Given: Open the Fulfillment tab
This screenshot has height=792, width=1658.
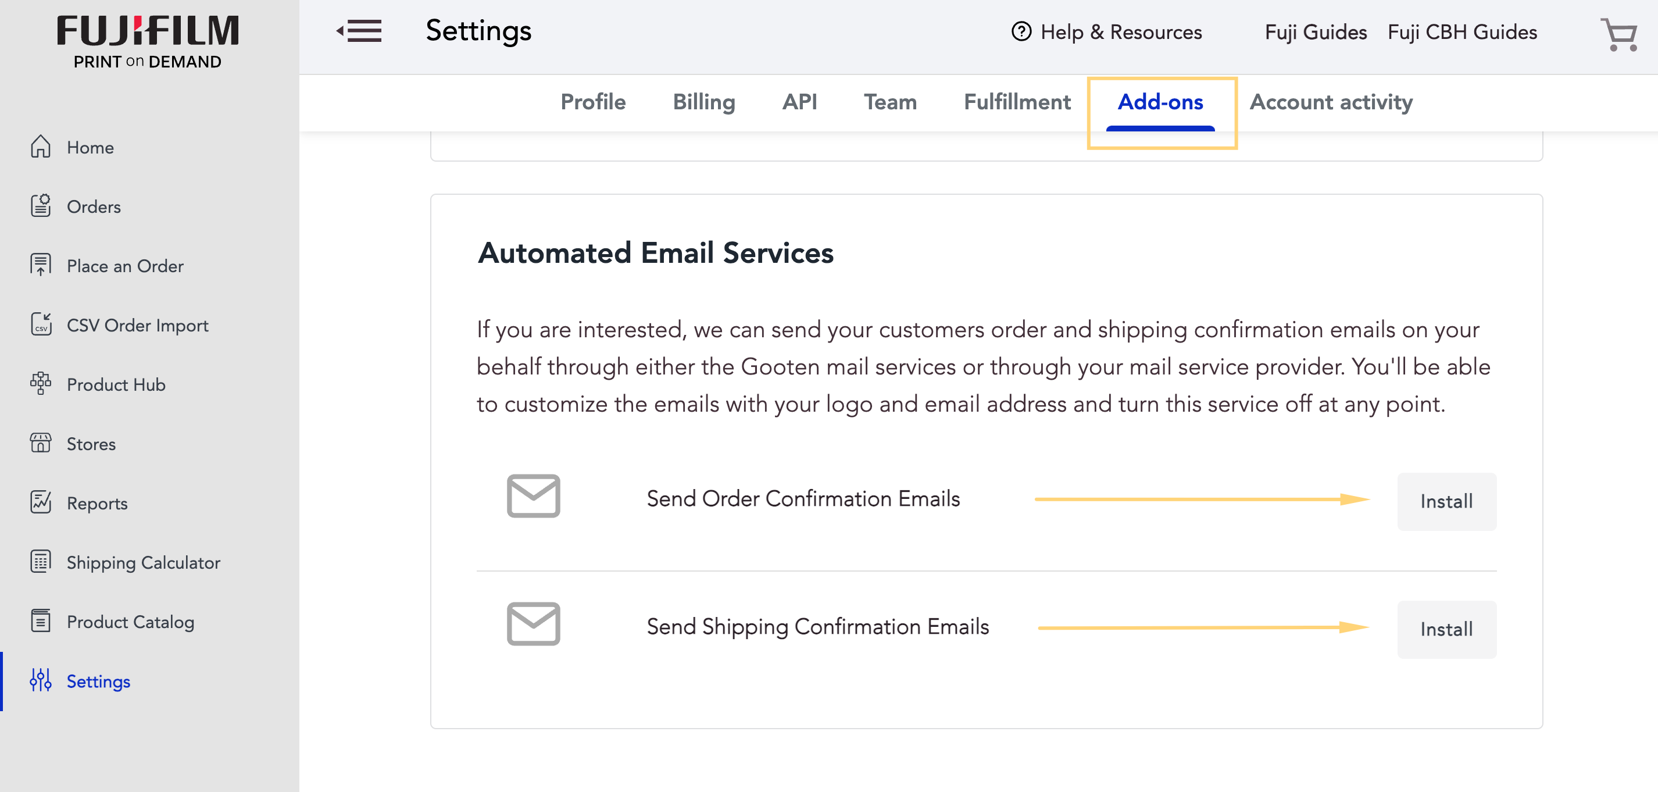Looking at the screenshot, I should (x=1016, y=102).
